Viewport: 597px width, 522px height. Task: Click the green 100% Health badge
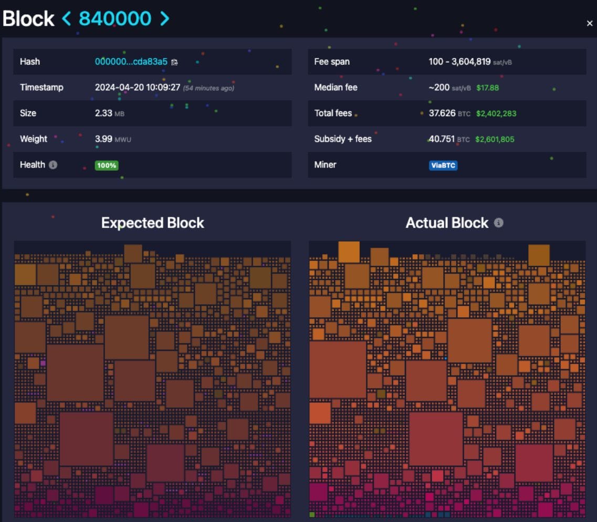tap(107, 165)
